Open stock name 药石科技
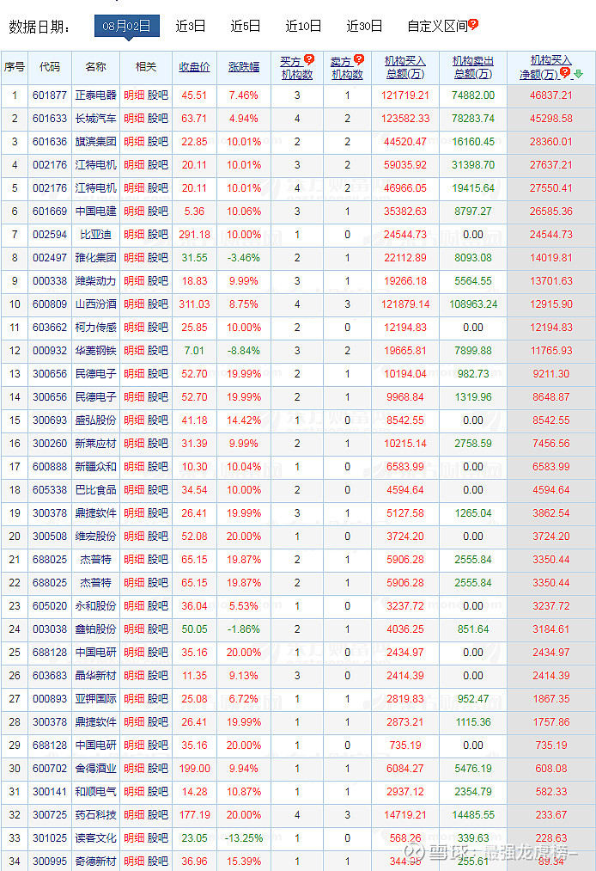596x871 pixels. tap(95, 815)
